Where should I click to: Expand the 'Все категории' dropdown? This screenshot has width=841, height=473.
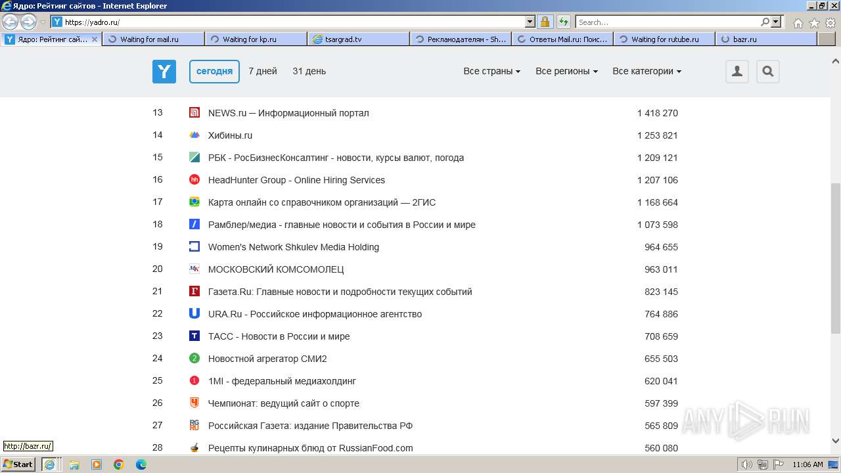[647, 72]
